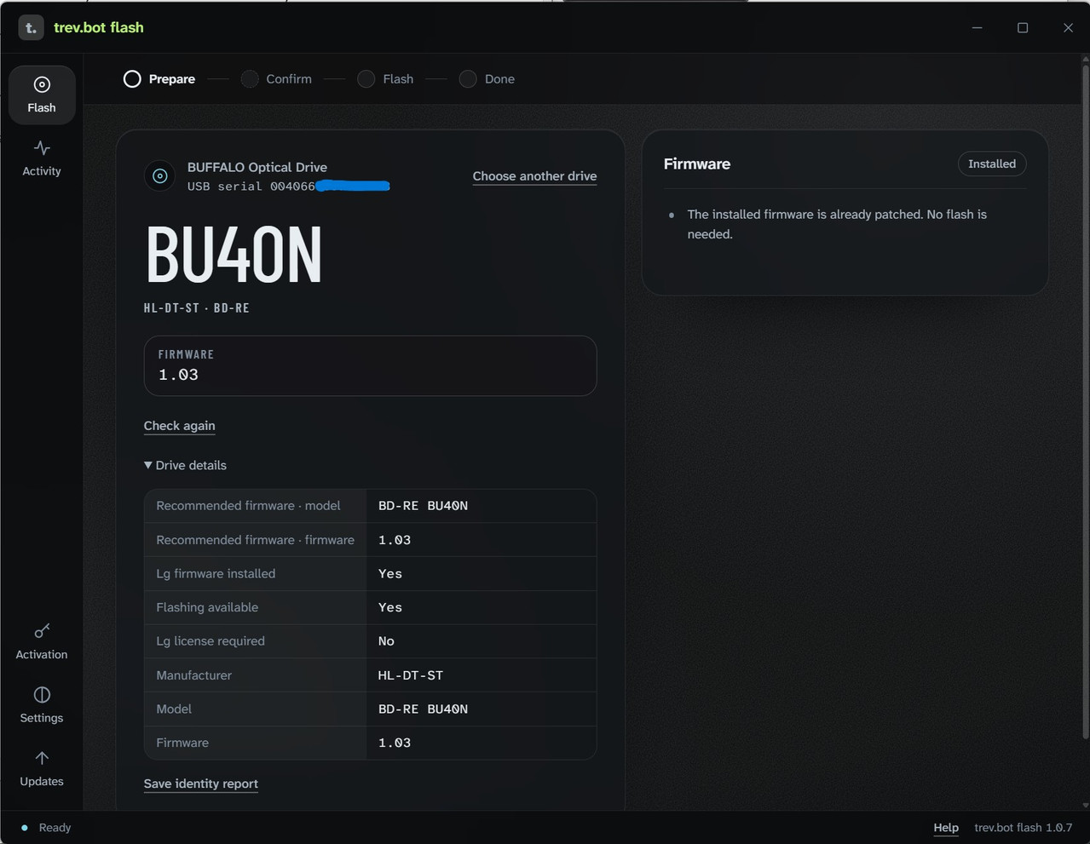Screen dimensions: 1090x844
Task: Open the Flash section in sidebar
Action: [x=42, y=95]
